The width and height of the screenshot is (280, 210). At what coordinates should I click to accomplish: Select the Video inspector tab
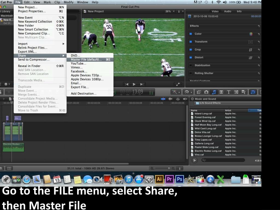[x=215, y=11]
